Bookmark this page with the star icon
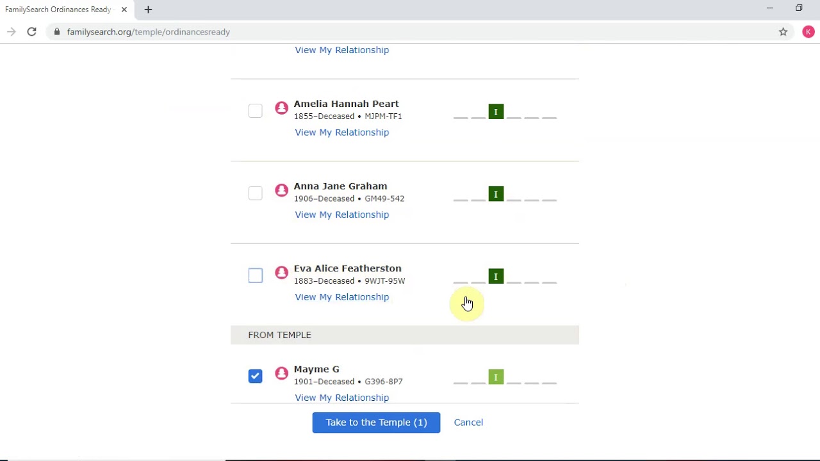This screenshot has width=820, height=461. pos(783,32)
